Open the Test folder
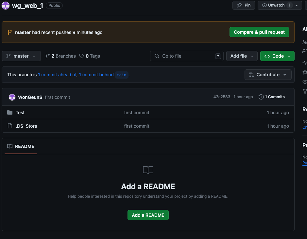The height and width of the screenshot is (239, 307). coord(20,113)
